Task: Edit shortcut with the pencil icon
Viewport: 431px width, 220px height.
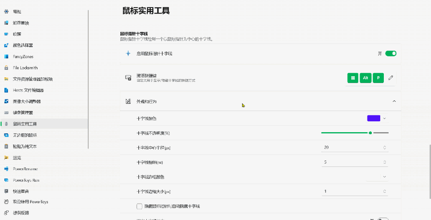Action: click(x=391, y=78)
